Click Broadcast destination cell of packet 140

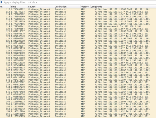[60, 77]
